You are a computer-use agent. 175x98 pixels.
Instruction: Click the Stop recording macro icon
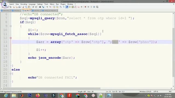coord(88,7)
